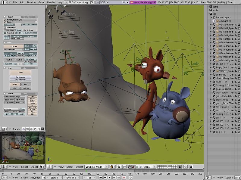
Task: Open the Timeline menu in top bar
Action: point(31,2)
